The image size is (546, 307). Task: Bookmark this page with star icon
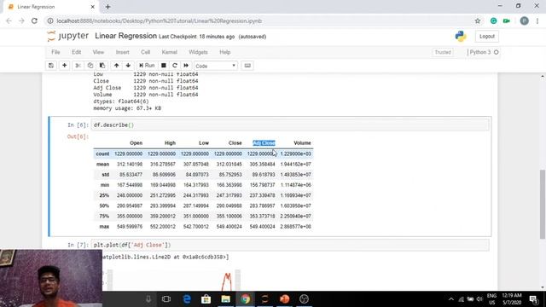pos(478,20)
